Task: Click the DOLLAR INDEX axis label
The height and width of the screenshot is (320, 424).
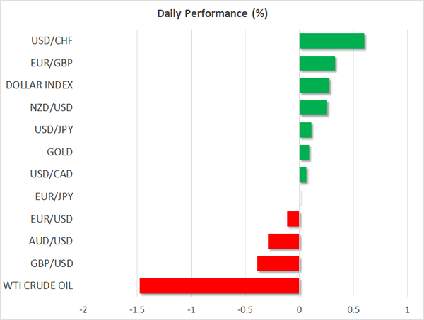Action: pos(39,85)
